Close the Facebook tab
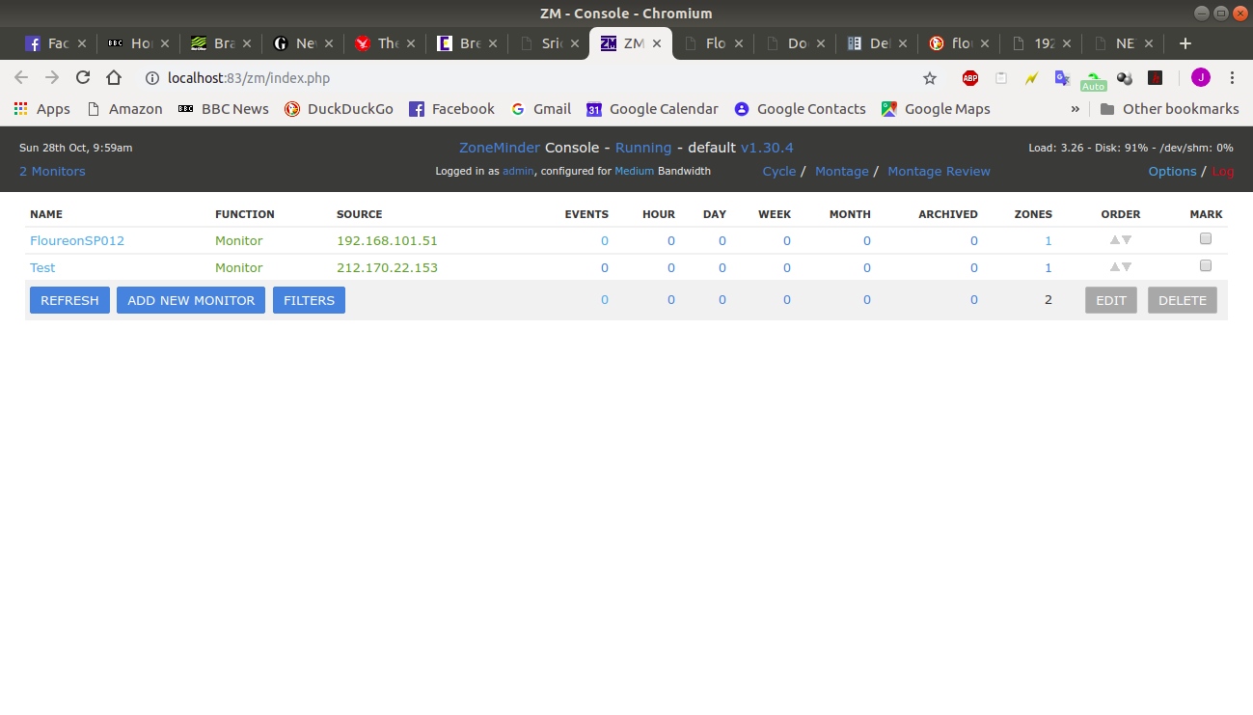Viewport: 1253px width, 715px height. (81, 43)
